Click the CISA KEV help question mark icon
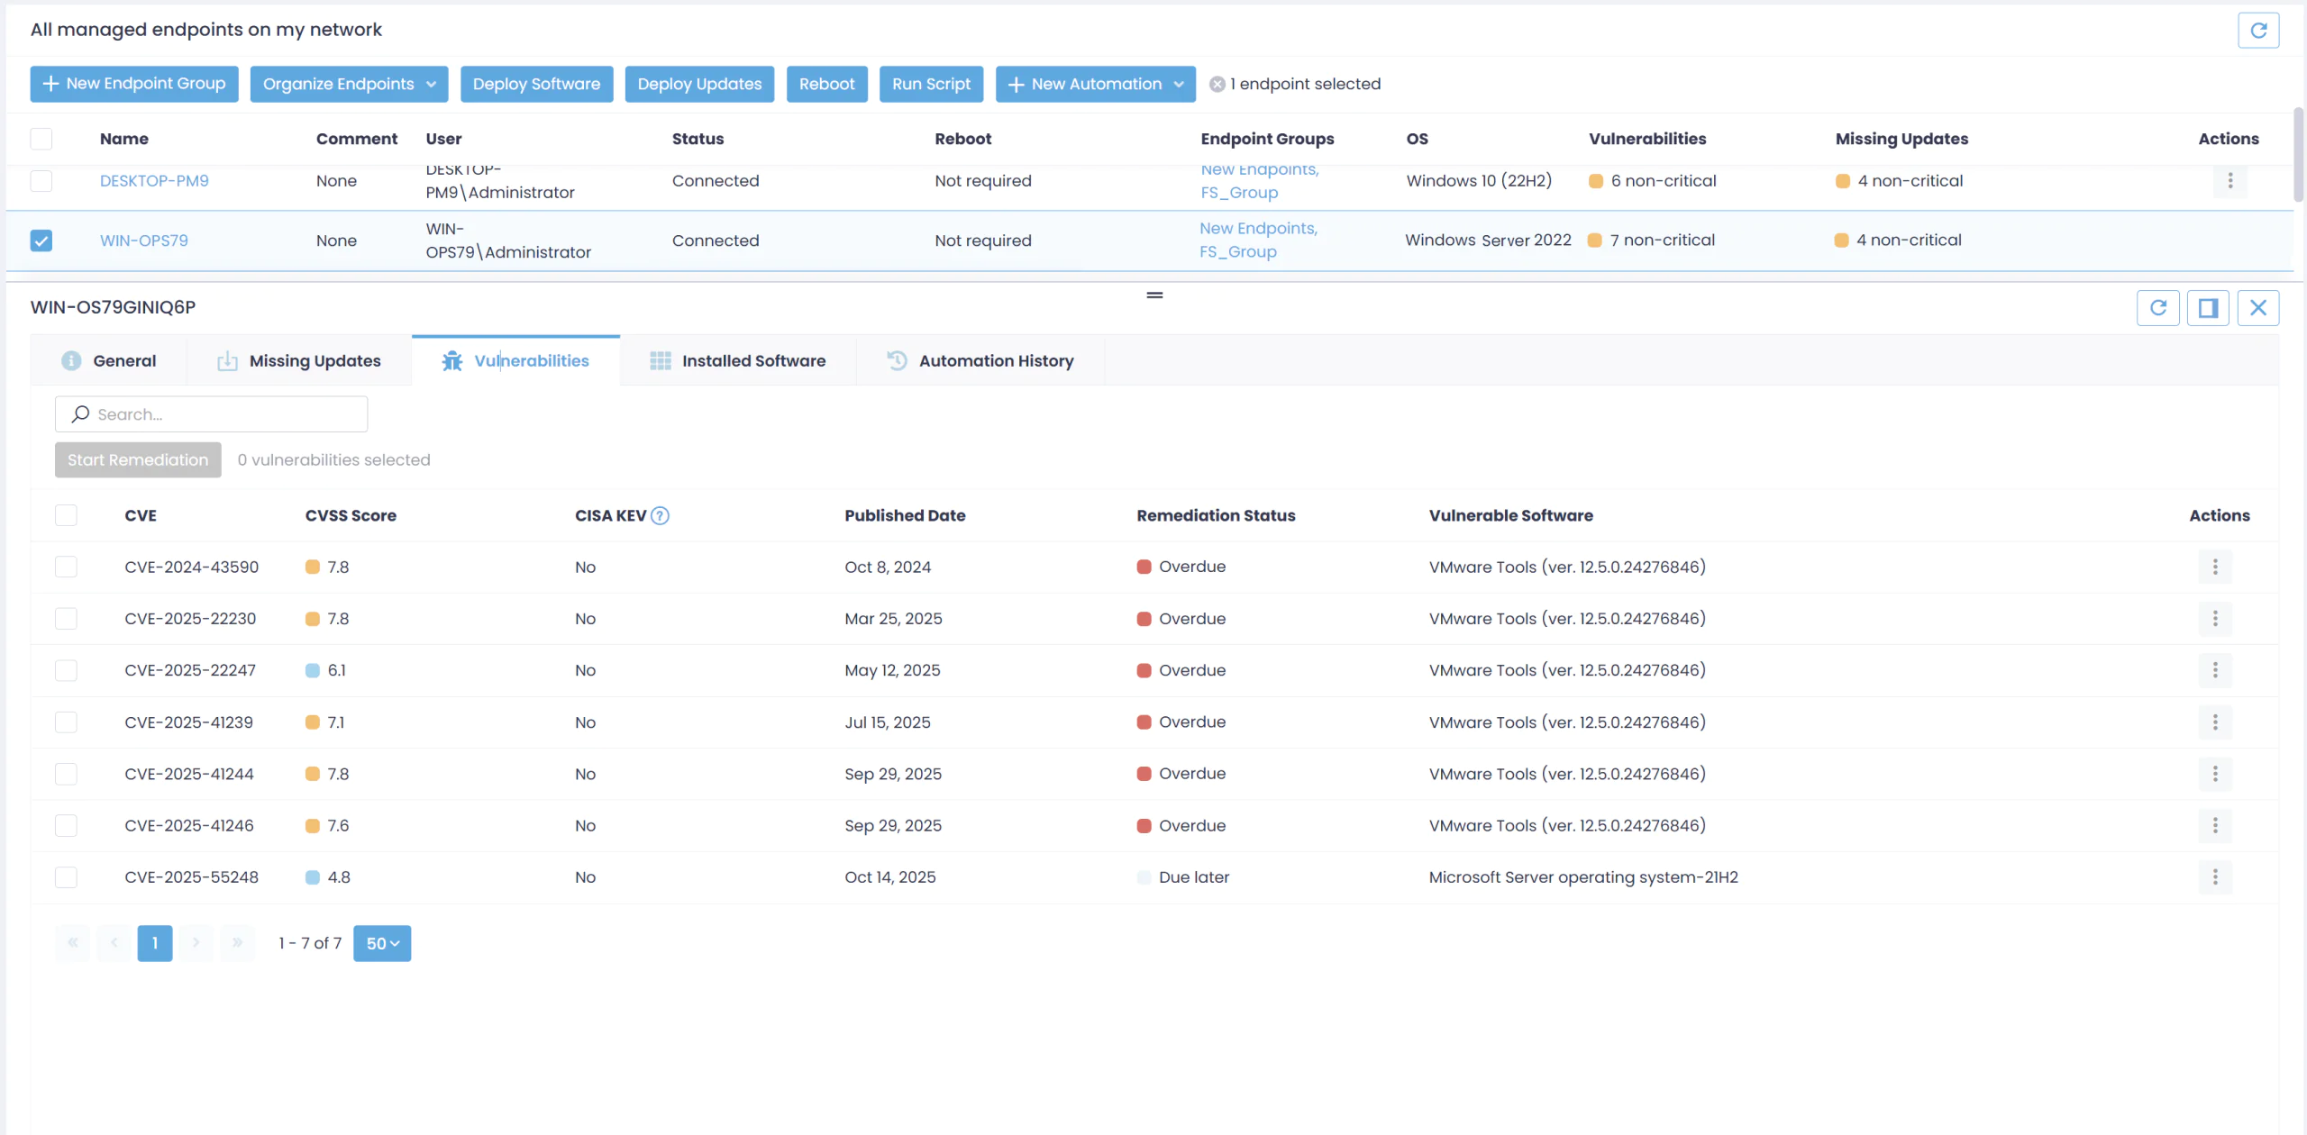 pos(659,515)
